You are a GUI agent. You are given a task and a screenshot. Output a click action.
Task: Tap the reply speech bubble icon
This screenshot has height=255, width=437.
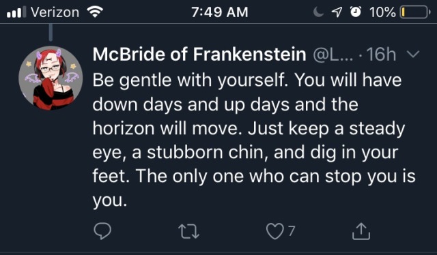point(102,231)
